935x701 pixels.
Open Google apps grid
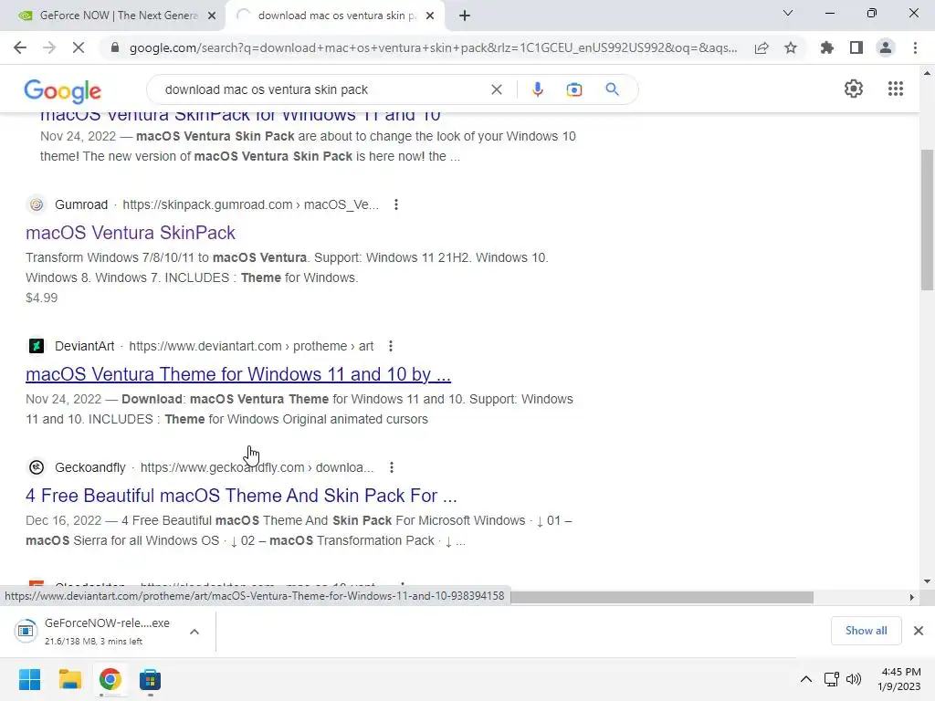click(x=896, y=89)
